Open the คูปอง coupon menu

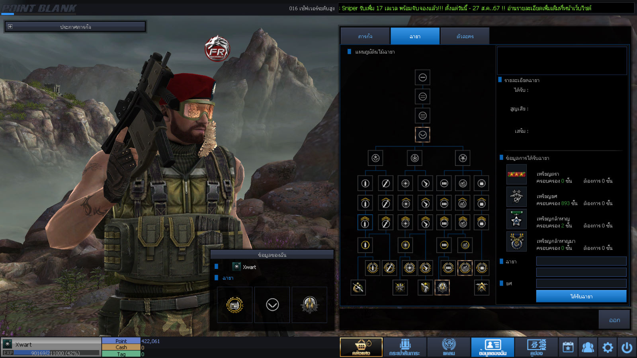pos(536,347)
